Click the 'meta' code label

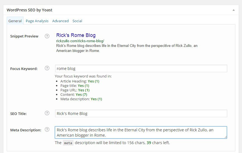(x=68, y=143)
